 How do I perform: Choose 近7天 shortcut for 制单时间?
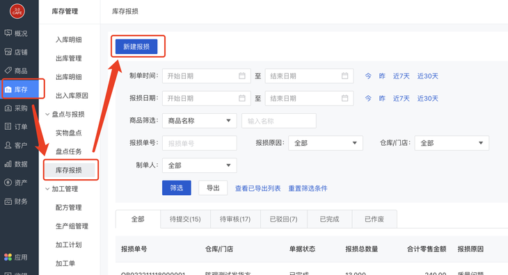(402, 76)
